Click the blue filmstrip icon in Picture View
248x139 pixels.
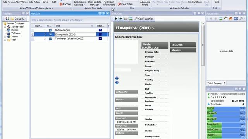[236, 19]
